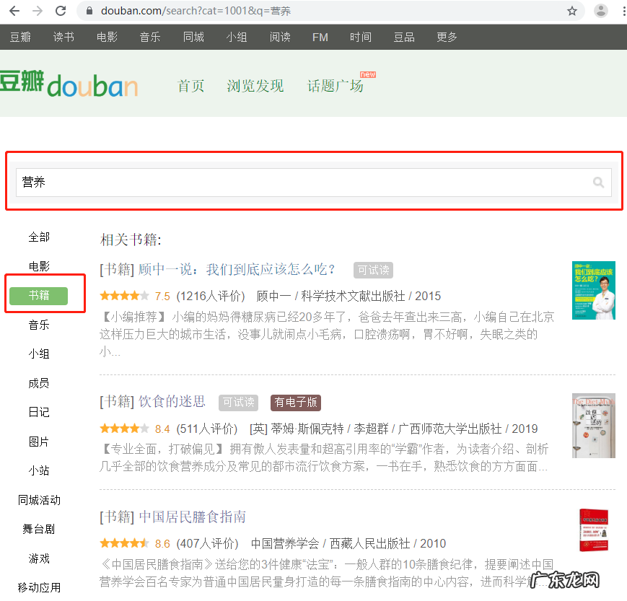Click the browser back arrow
The width and height of the screenshot is (627, 601).
tap(14, 11)
